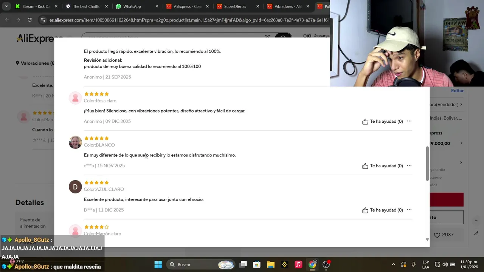Click the D avatar of reviewer D***a
The width and height of the screenshot is (484, 272).
coord(75,187)
